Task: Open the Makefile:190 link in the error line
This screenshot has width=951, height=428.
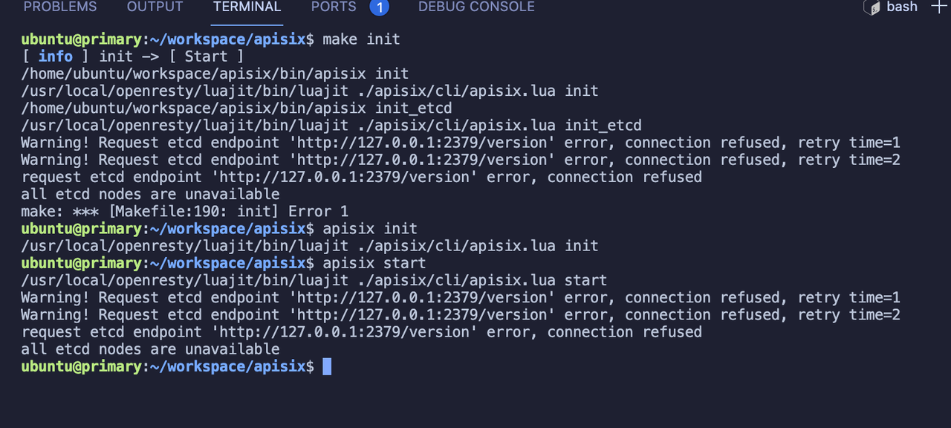Action: 166,211
